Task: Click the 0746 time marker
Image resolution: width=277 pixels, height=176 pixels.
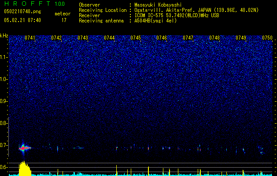Action: point(162,38)
